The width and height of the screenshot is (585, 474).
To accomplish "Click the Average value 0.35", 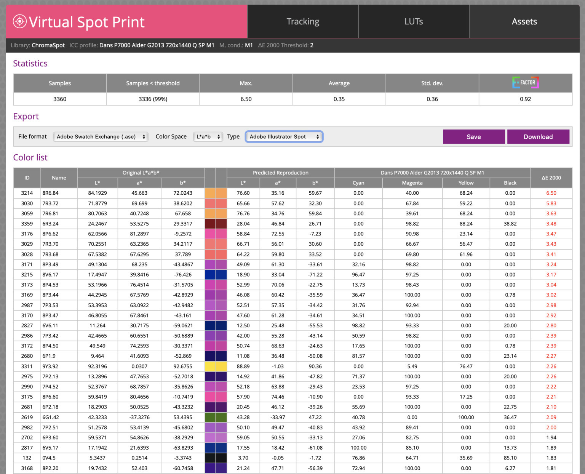I will click(x=339, y=99).
